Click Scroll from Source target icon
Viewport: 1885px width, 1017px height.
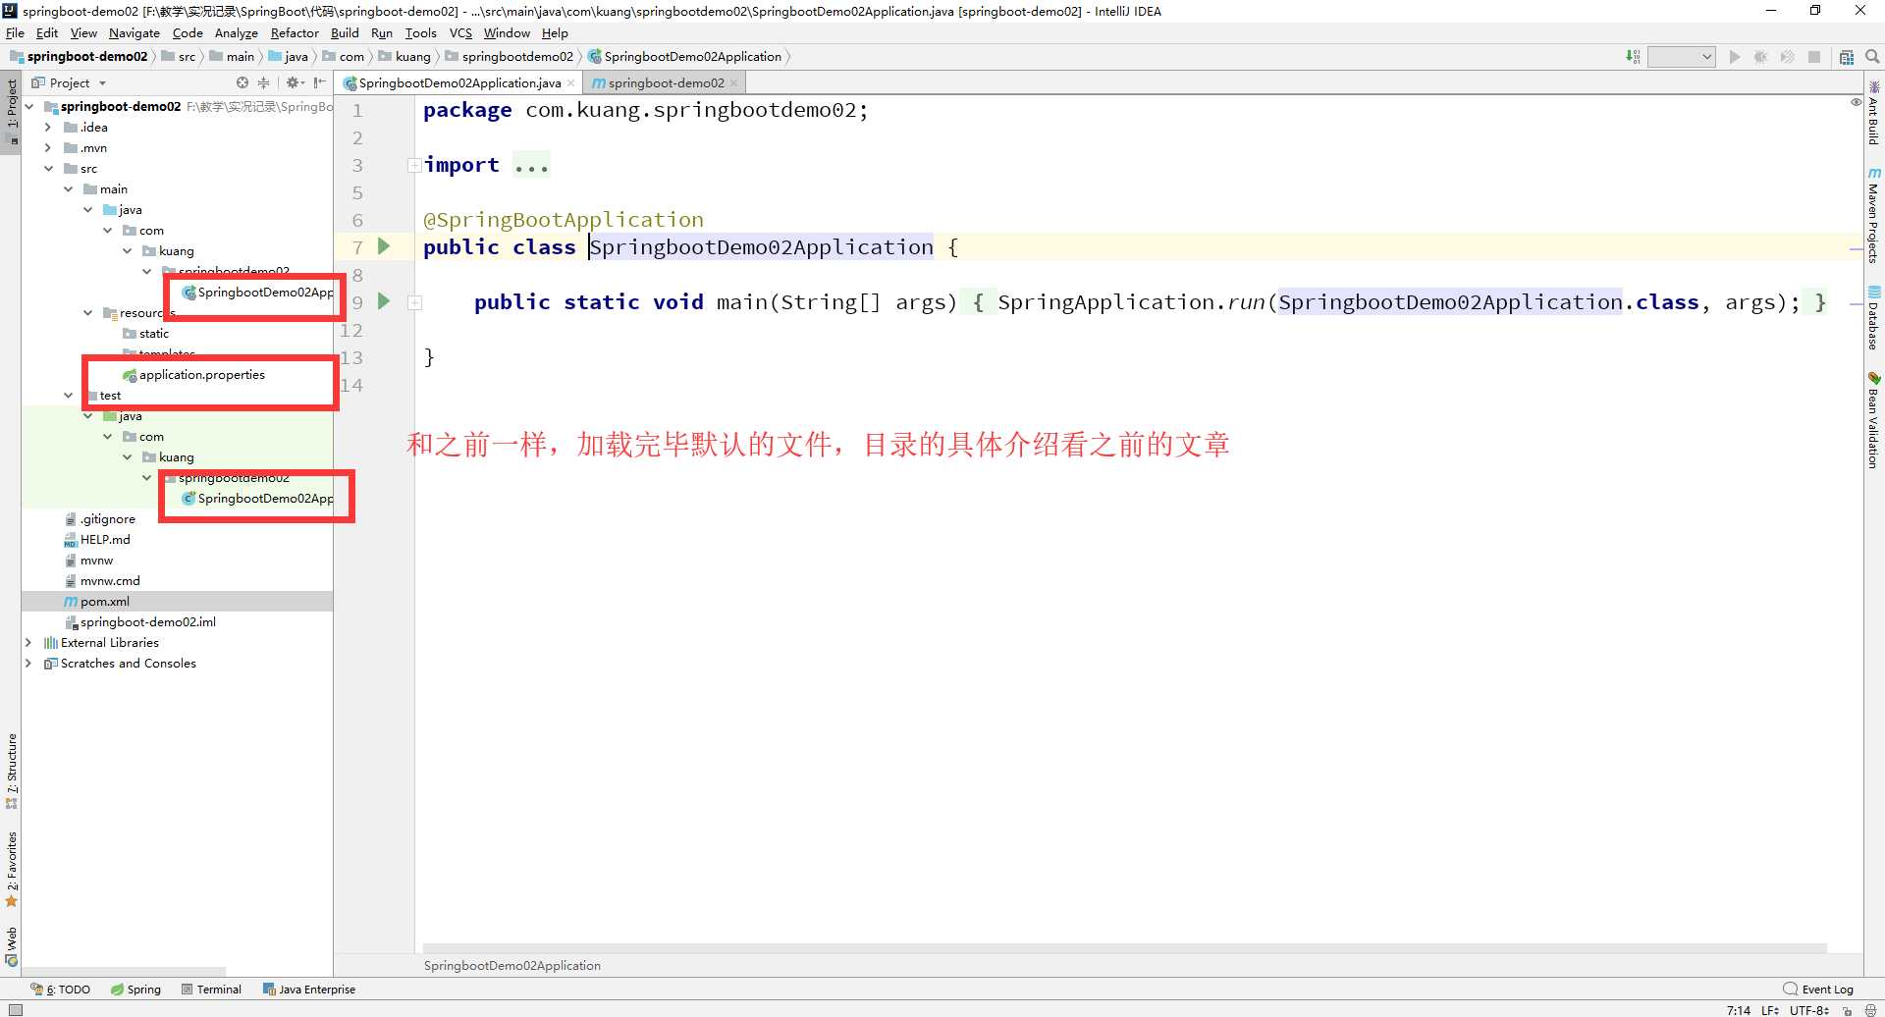(242, 82)
